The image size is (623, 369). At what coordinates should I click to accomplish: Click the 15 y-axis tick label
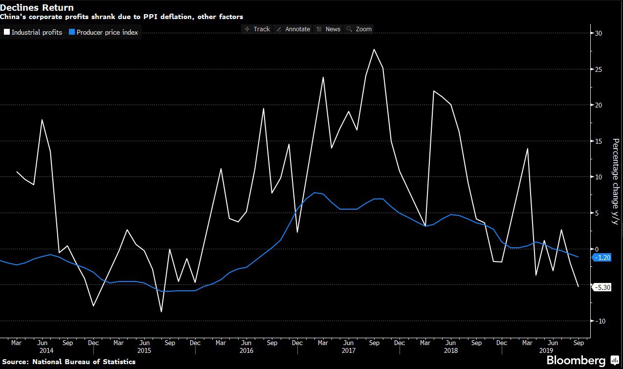(598, 141)
